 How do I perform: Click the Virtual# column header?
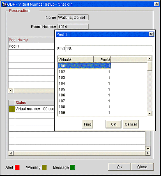(x=76, y=59)
